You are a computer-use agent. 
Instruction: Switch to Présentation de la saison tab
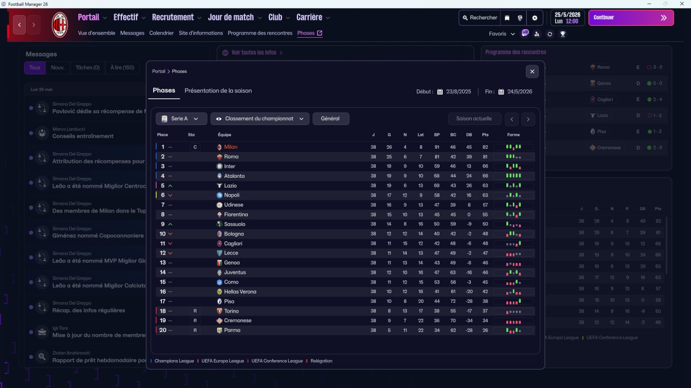pos(218,91)
